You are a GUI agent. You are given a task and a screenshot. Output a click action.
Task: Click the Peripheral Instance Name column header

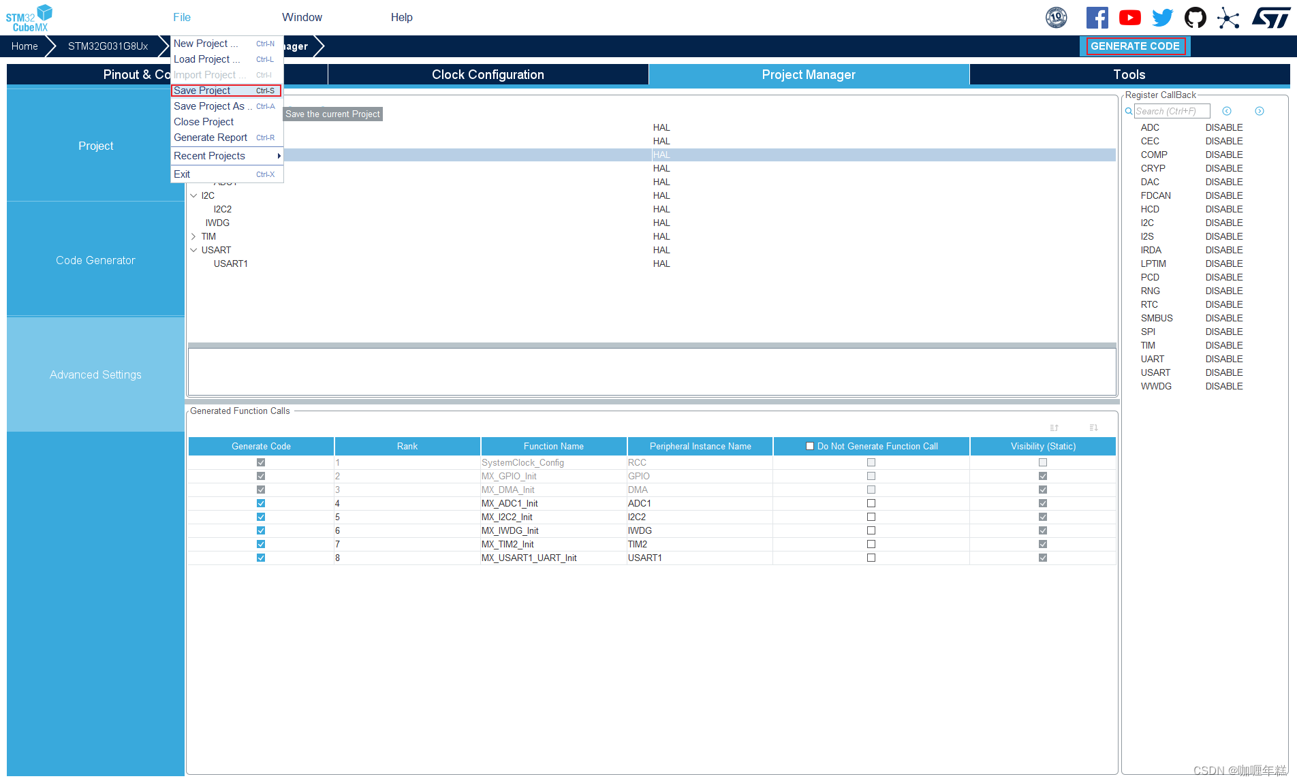700,447
